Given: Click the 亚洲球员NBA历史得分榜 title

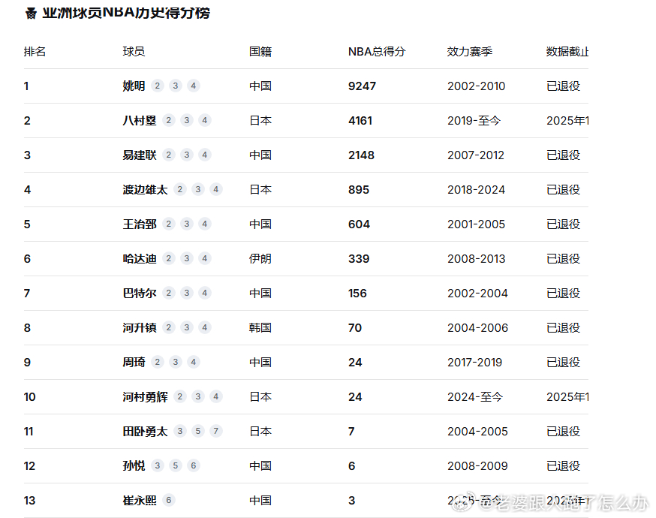Looking at the screenshot, I should [126, 13].
